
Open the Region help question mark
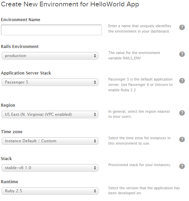(182, 113)
